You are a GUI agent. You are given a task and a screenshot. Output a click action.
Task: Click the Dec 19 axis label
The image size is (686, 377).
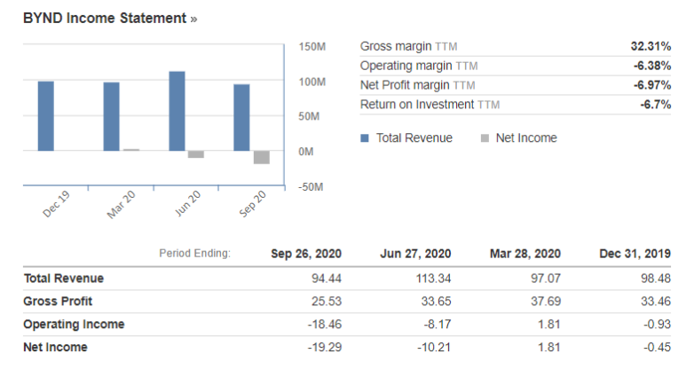tap(56, 204)
